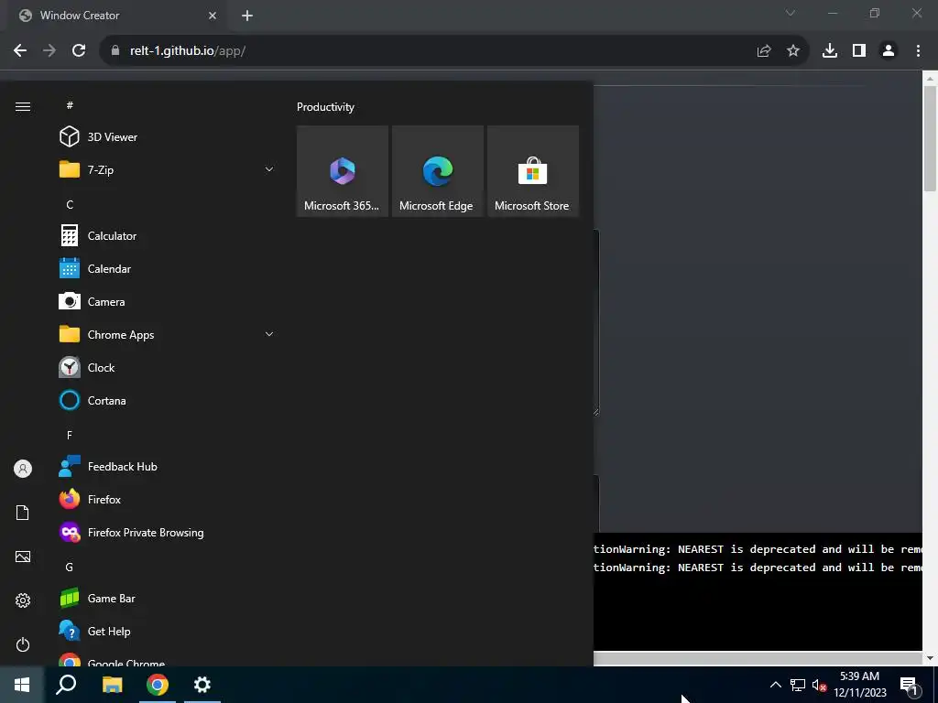Bookmark this page with the star
938x703 pixels.
pyautogui.click(x=793, y=51)
